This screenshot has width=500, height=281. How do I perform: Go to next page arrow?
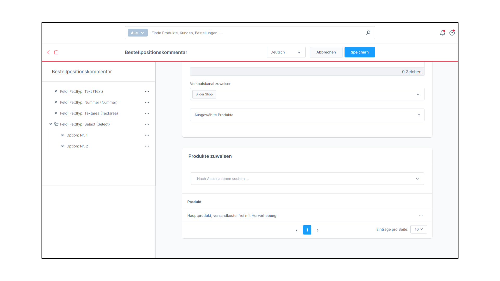point(318,230)
